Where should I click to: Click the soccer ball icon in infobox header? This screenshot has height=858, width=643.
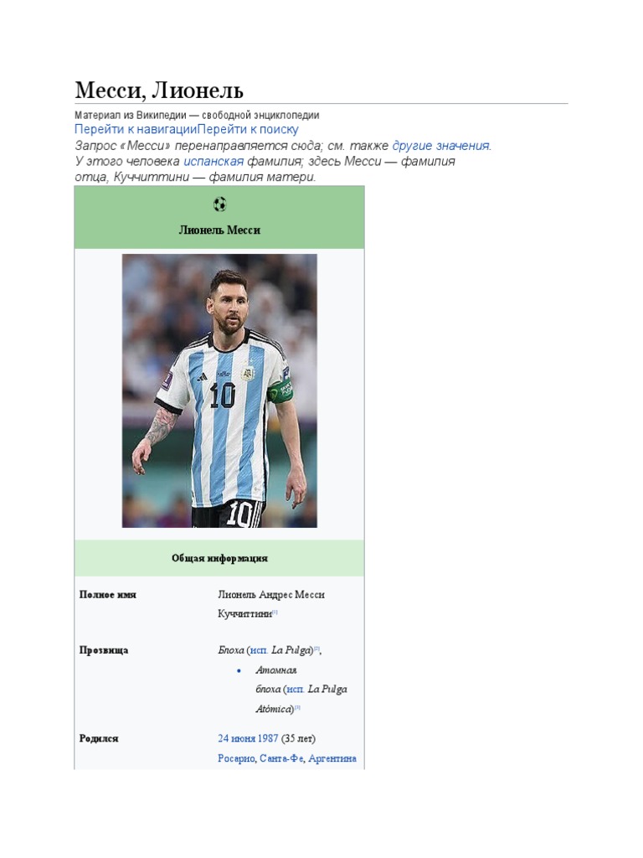pyautogui.click(x=219, y=204)
